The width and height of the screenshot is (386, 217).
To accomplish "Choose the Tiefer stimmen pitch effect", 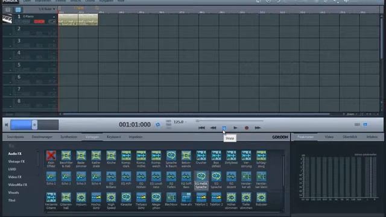I will point(246,197).
